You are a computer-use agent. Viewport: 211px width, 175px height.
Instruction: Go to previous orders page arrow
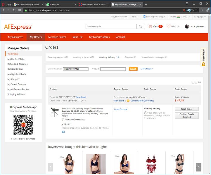[193, 82]
